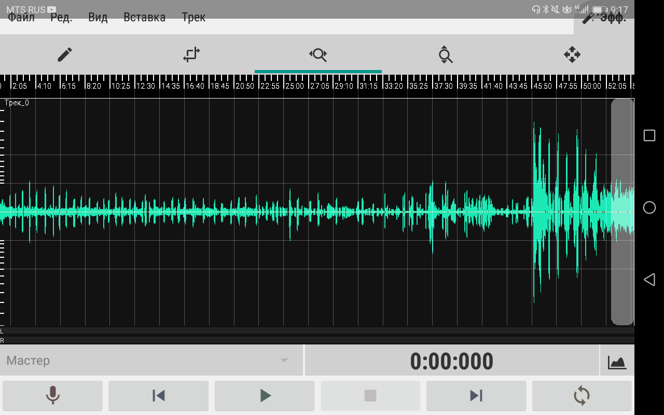Click the 18:45 mark on the timeline ruler
The image size is (664, 415).
click(220, 86)
